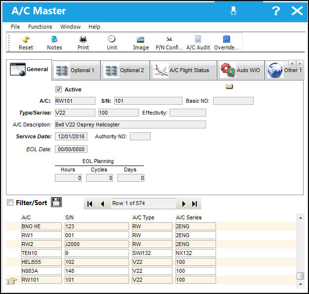Toggle the Active checkbox

pyautogui.click(x=58, y=89)
